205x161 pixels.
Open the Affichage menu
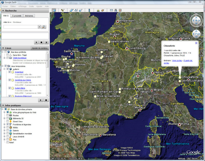point(22,6)
